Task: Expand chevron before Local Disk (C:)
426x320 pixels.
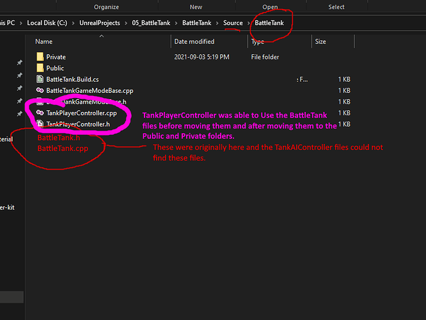Action: coord(21,23)
